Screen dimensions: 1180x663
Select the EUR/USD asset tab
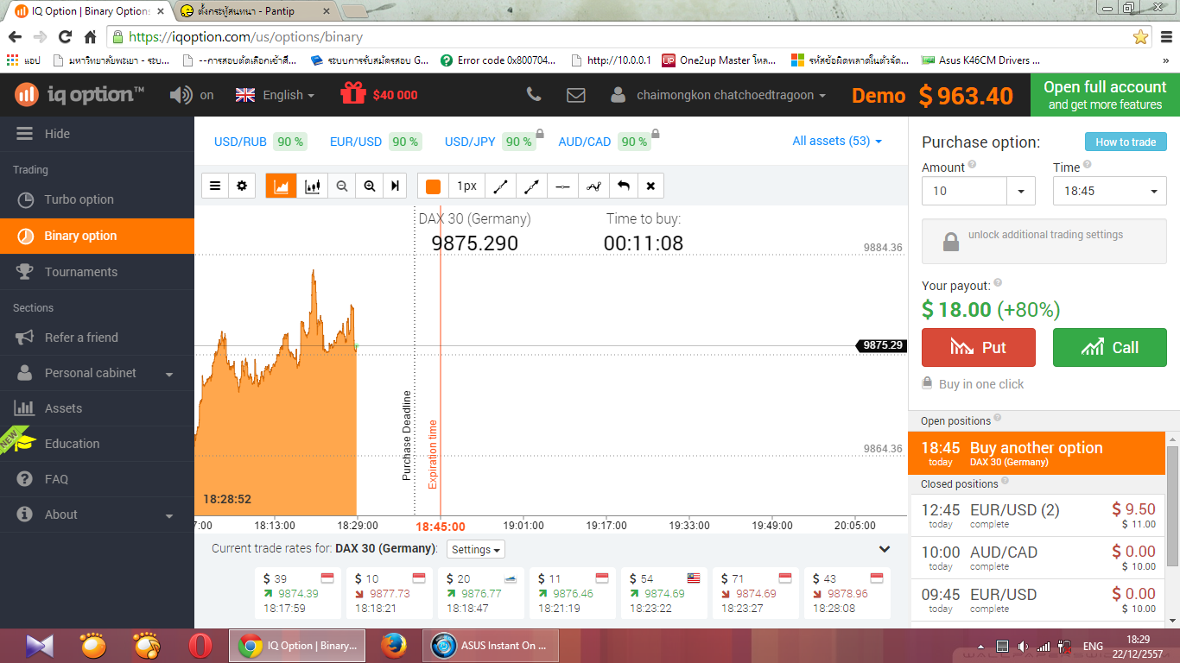pos(376,142)
